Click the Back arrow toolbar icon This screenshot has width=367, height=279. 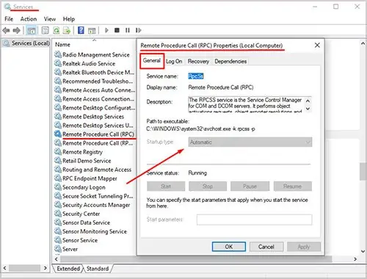pyautogui.click(x=6, y=30)
